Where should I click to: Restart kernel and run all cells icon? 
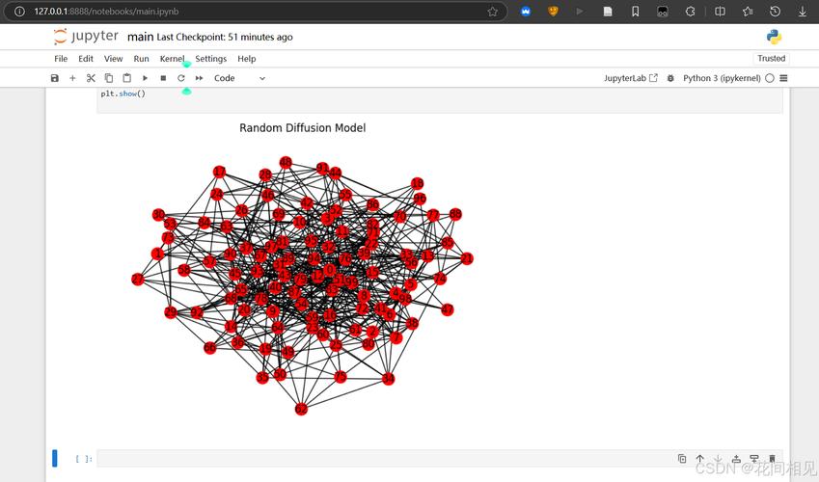199,78
